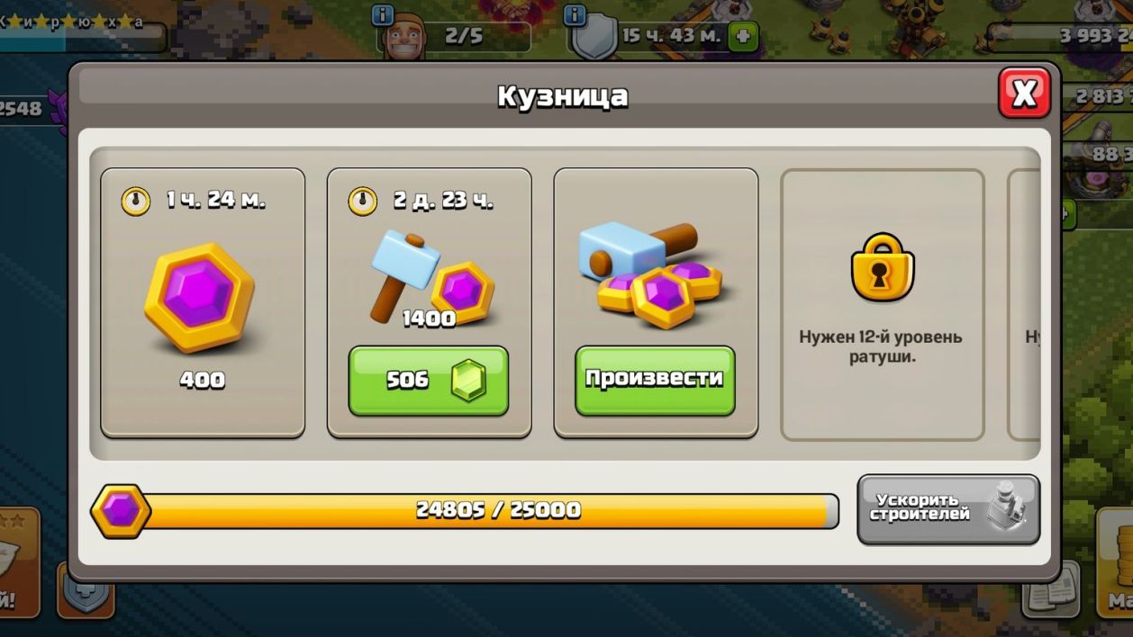The image size is (1133, 637).
Task: Click the golden padlock icon
Action: pyautogui.click(x=882, y=267)
